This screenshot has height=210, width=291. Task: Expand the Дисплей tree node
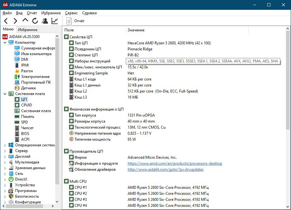point(5,156)
